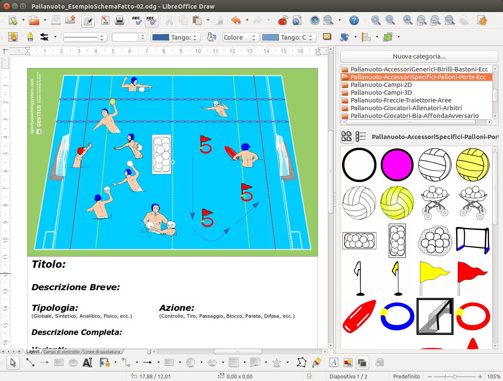This screenshot has height=381, width=503.
Task: Click the zoom in magnifier icon
Action: pyautogui.click(x=376, y=20)
